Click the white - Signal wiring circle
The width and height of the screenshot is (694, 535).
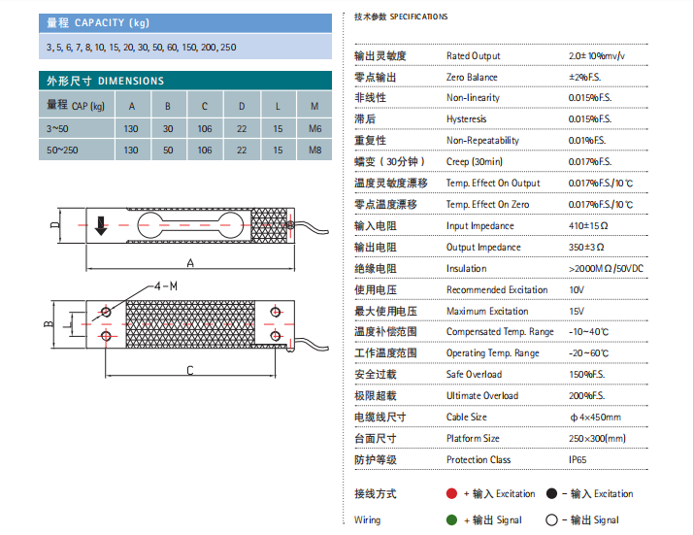click(551, 519)
